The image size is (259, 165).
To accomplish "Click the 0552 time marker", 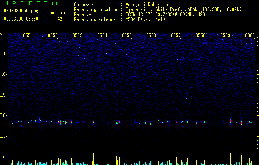I will point(53,35).
